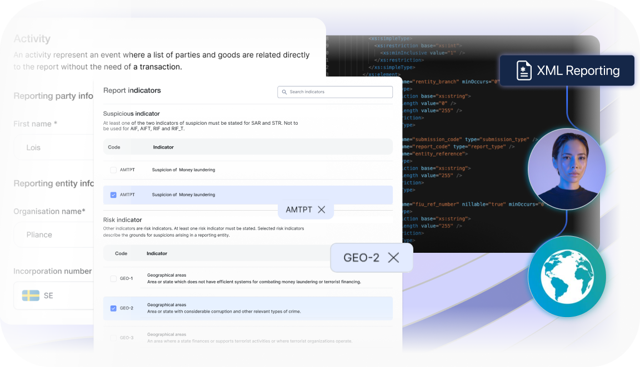Click the XML Reporting badge
This screenshot has height=367, width=640.
pyautogui.click(x=567, y=70)
